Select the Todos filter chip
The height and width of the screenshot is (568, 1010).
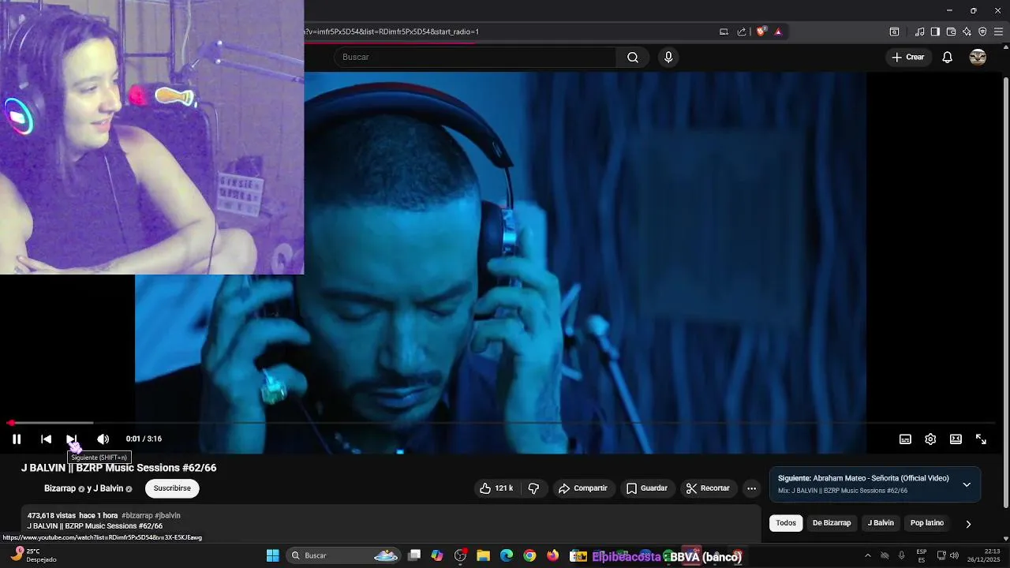click(x=786, y=523)
